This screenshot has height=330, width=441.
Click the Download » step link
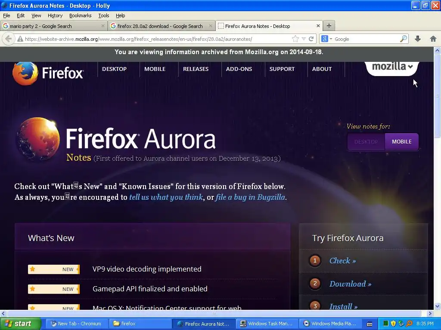[x=350, y=284]
